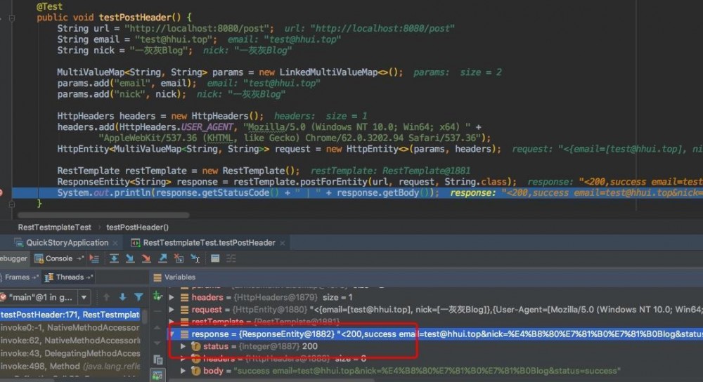Click the USER_AGENT constant in code
703x382 pixels.
(x=207, y=127)
